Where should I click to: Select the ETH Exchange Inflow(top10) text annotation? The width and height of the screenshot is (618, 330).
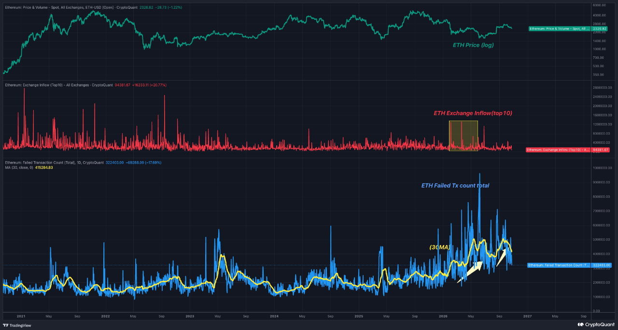pos(473,113)
